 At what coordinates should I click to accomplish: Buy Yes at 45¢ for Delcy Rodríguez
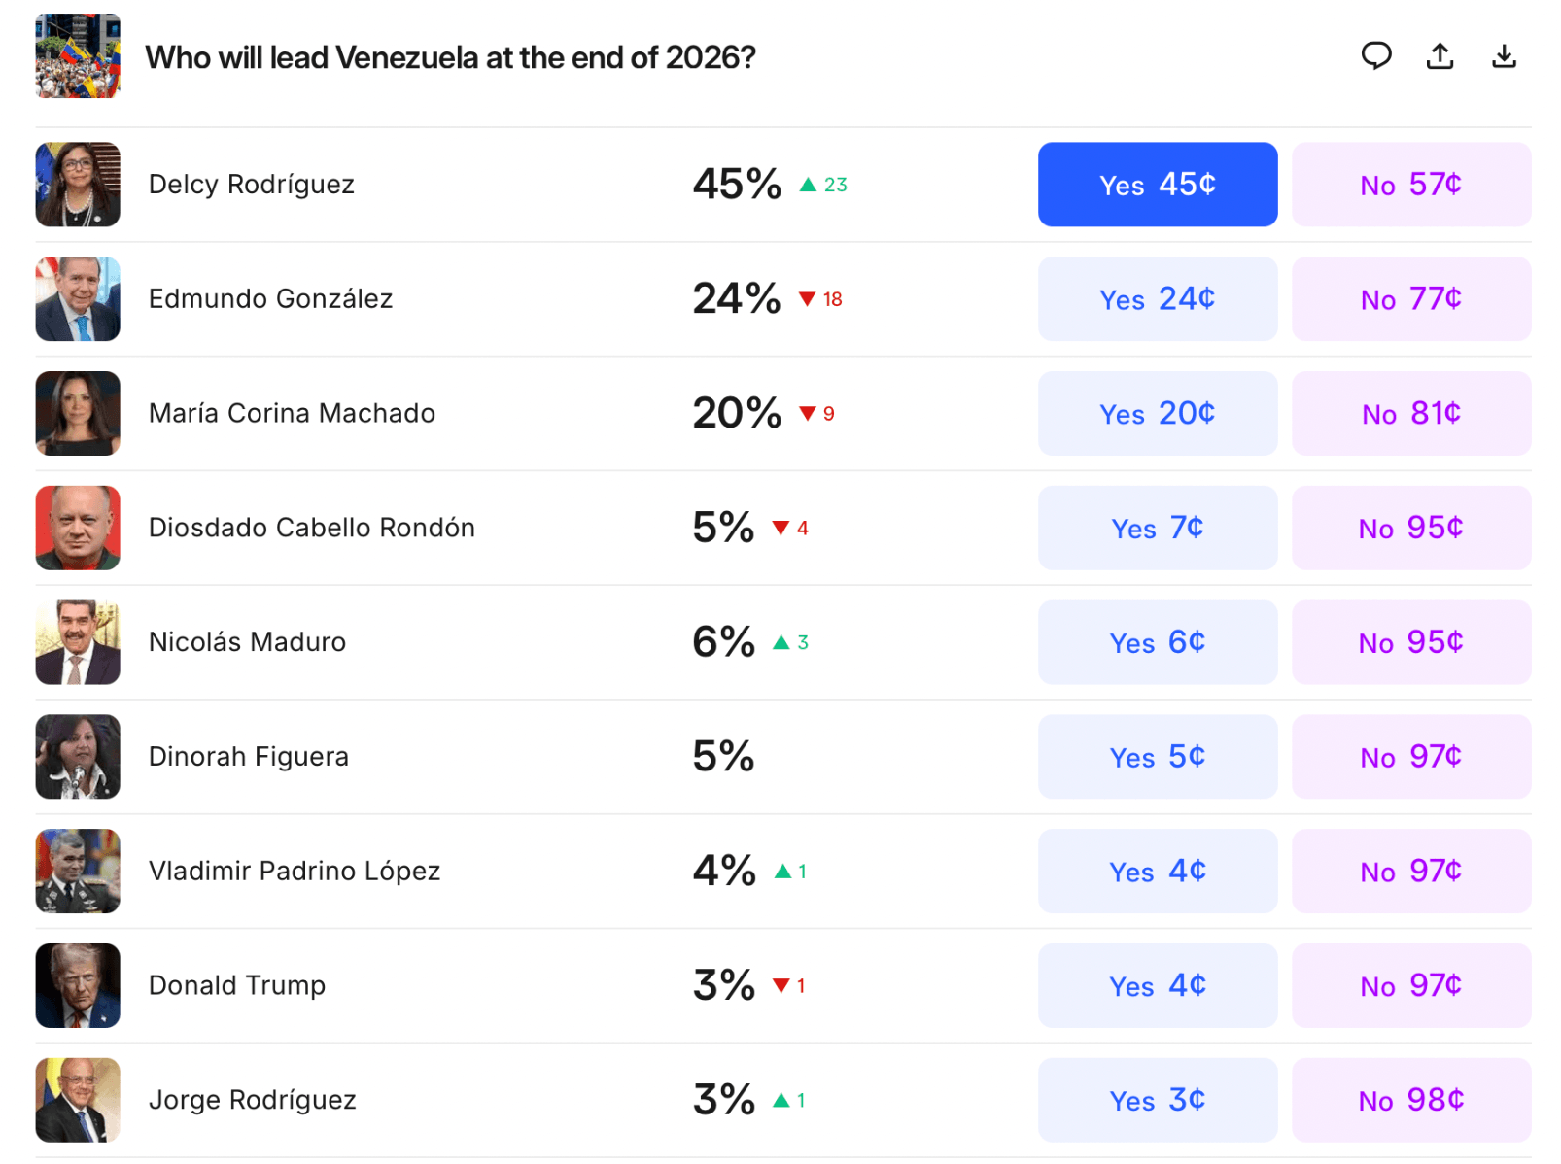click(x=1157, y=185)
